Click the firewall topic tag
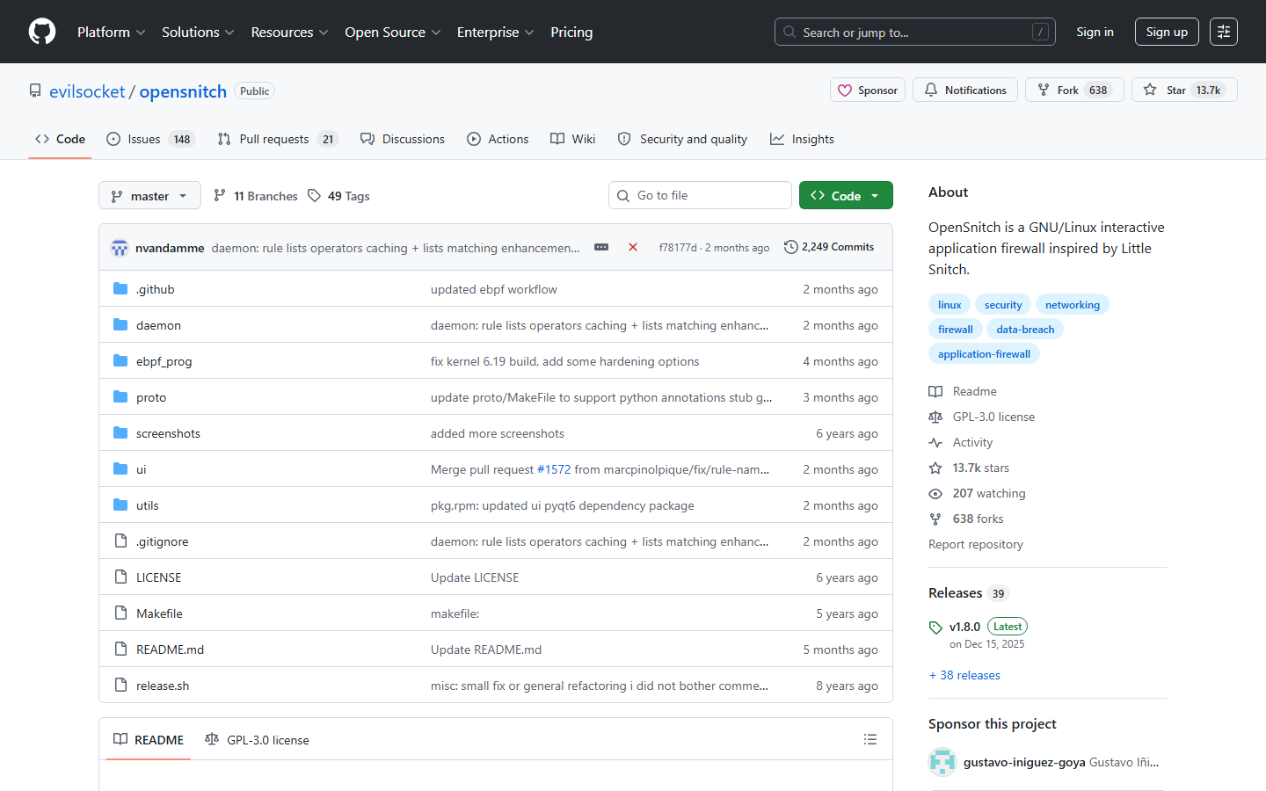 [956, 329]
